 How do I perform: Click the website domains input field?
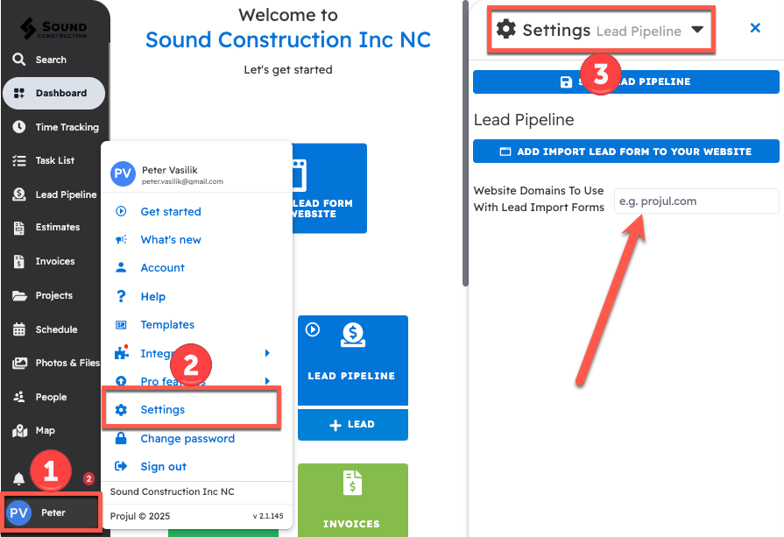696,201
